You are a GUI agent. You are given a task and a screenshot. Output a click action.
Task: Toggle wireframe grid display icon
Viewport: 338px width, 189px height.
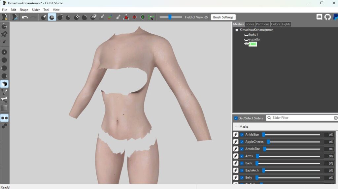pyautogui.click(x=4, y=108)
